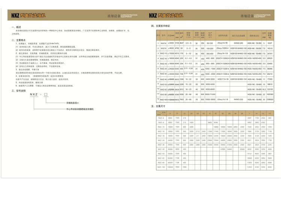Open the 三、型号说明 section heading
This screenshot has height=198, width=281.
pos(18,90)
